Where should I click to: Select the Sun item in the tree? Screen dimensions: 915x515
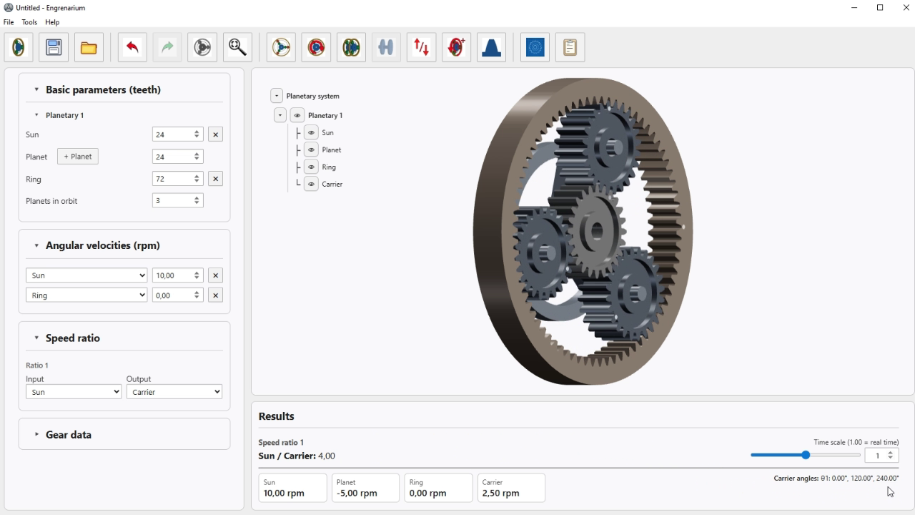[327, 132]
